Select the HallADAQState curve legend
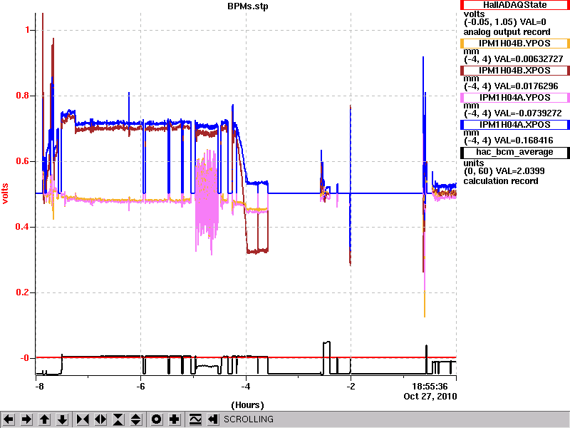The height and width of the screenshot is (428, 570). tap(514, 5)
